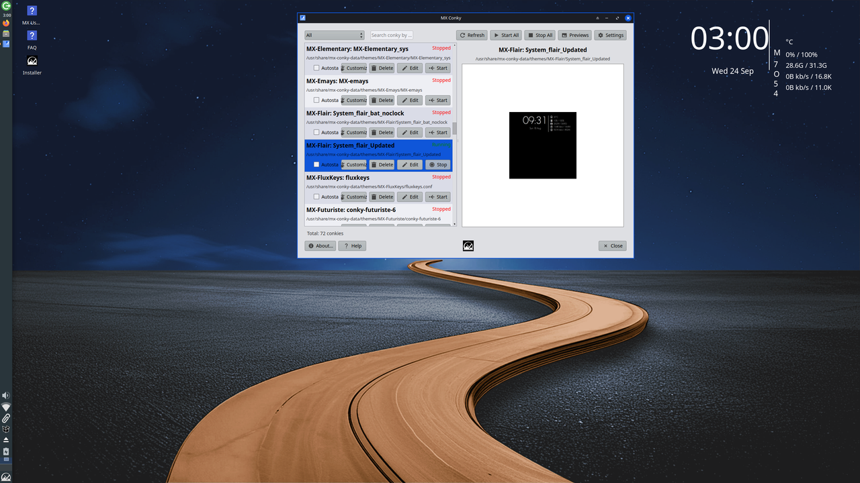Customize the System_flair_bat_noclock conky
Viewport: 860px width, 483px height.
pyautogui.click(x=353, y=132)
